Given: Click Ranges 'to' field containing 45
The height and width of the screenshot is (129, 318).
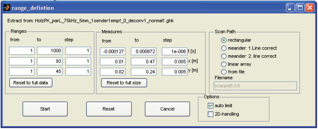Looking at the screenshot, I should coord(50,71).
